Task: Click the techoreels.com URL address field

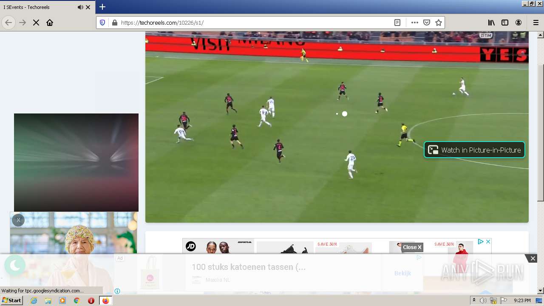Action: pos(254,23)
